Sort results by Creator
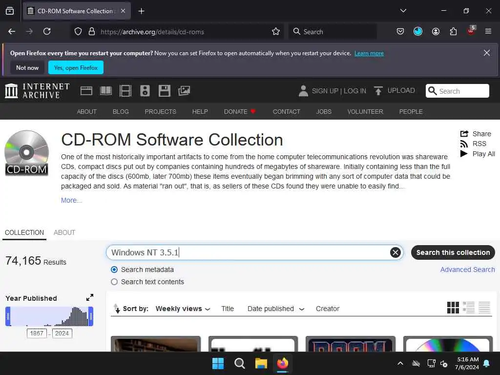The height and width of the screenshot is (375, 500). [328, 309]
